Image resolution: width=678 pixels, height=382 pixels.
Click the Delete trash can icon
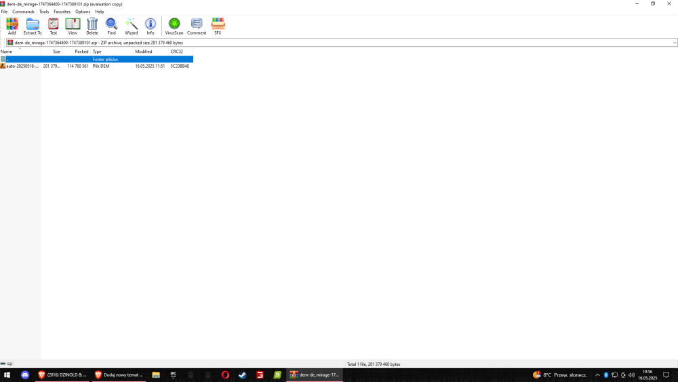click(x=92, y=26)
